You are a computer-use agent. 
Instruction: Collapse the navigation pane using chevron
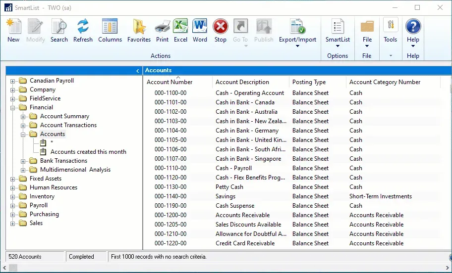(x=138, y=71)
